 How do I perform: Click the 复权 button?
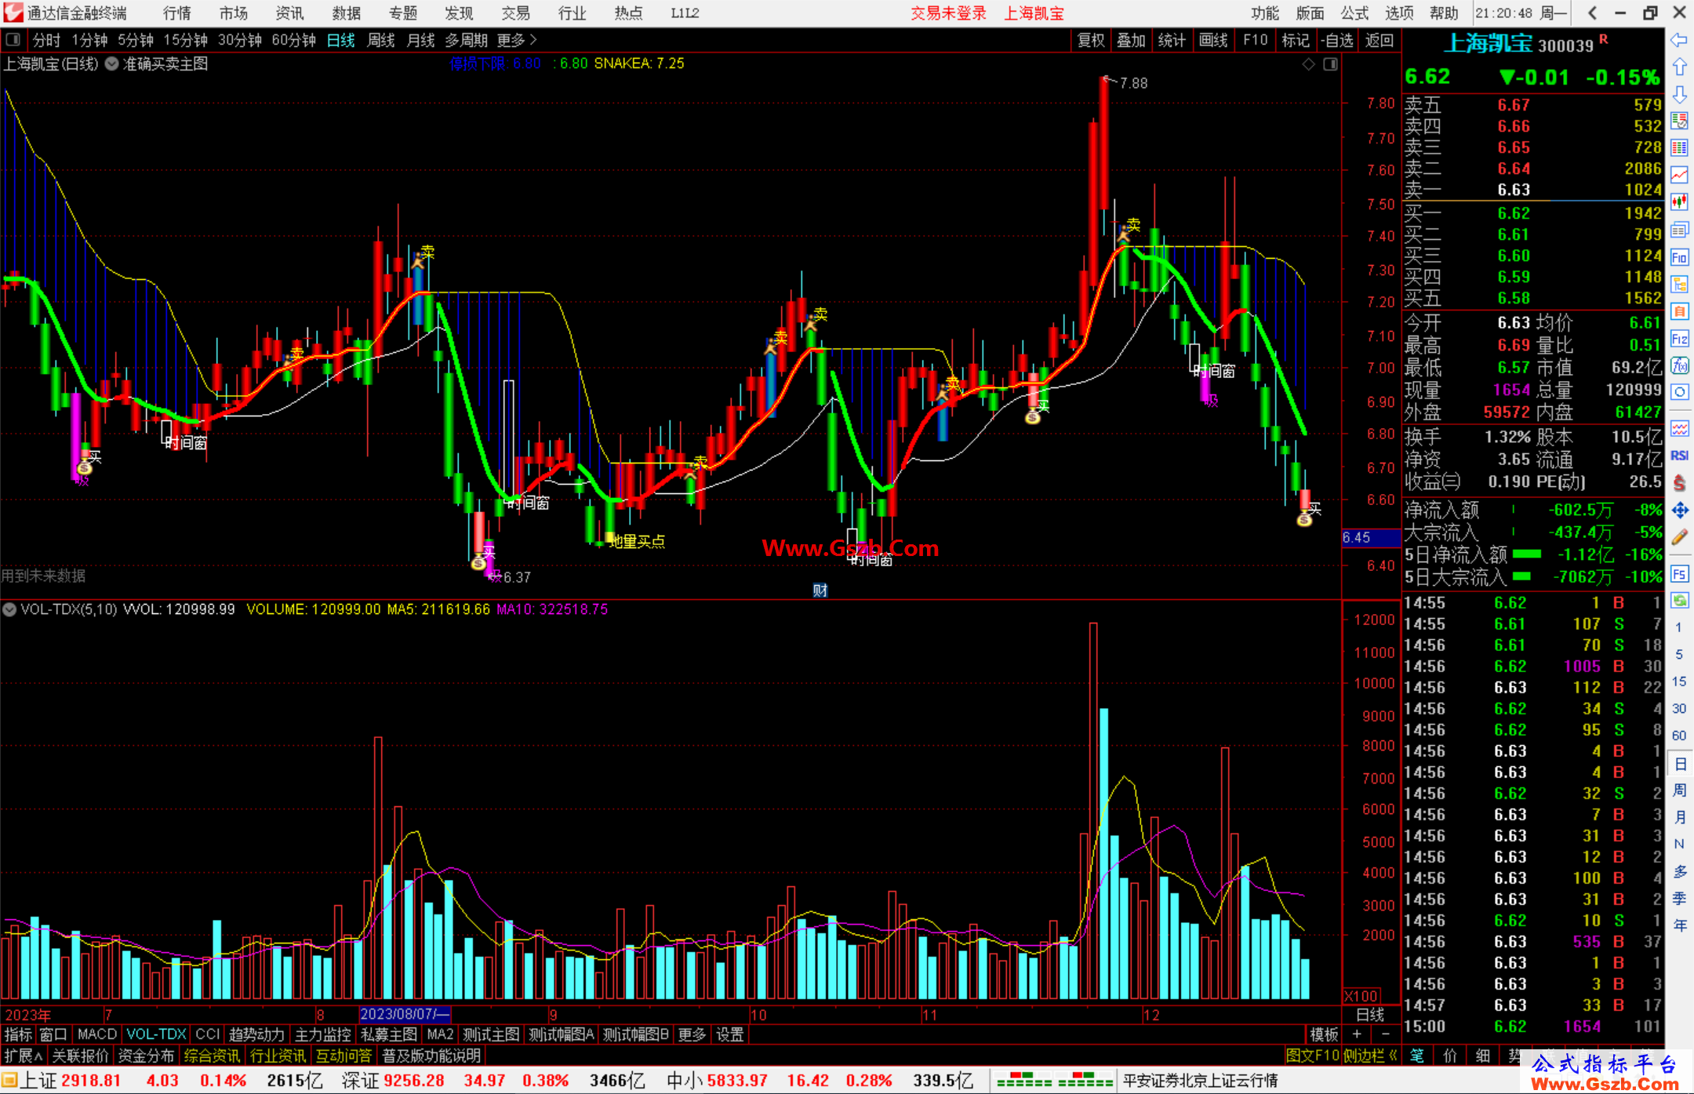[1091, 40]
